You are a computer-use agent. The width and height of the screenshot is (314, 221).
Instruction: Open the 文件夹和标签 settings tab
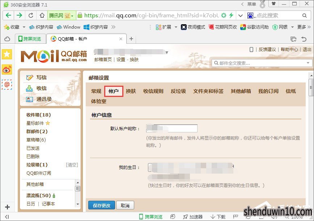click(208, 91)
